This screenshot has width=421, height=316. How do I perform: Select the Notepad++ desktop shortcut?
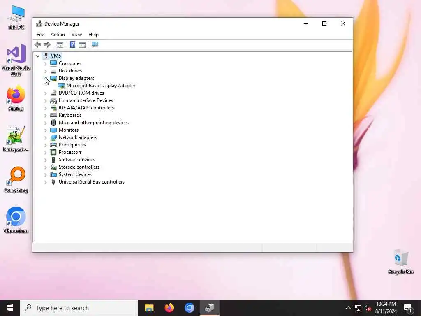coord(16,139)
